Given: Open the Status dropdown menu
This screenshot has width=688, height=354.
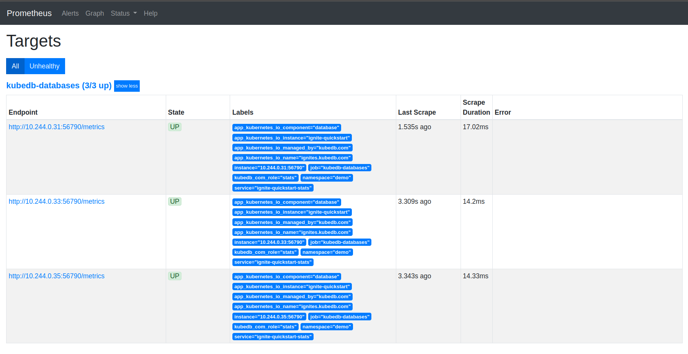Looking at the screenshot, I should coord(123,13).
